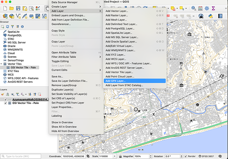The height and width of the screenshot is (159, 228).
Task: Click the Refresh icon in Browser panel
Action: pos(7,27)
